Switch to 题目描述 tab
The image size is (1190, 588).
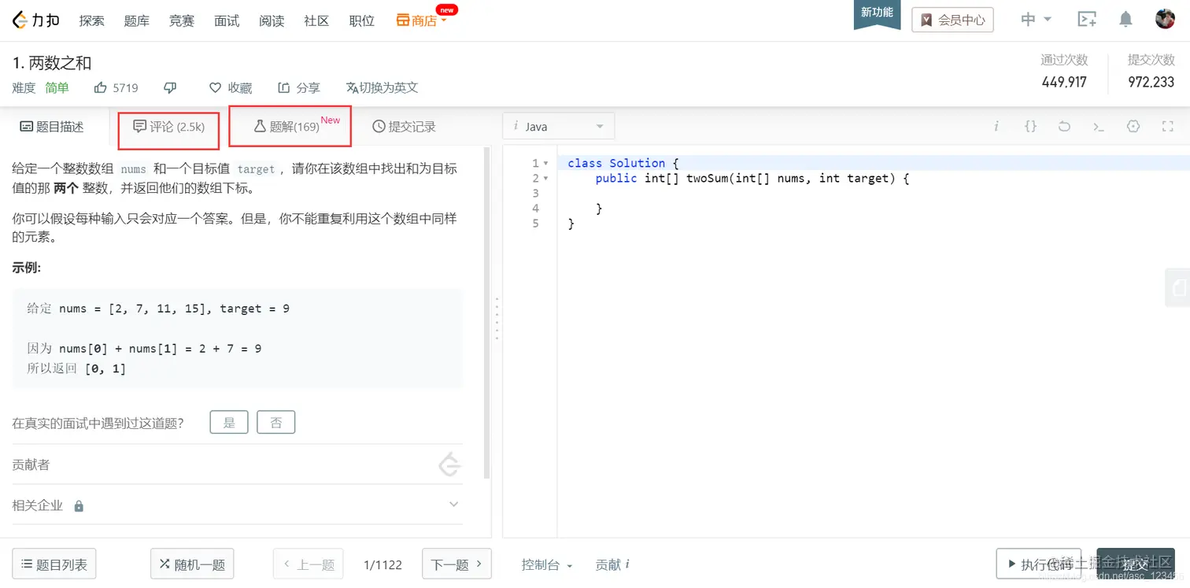pyautogui.click(x=52, y=127)
